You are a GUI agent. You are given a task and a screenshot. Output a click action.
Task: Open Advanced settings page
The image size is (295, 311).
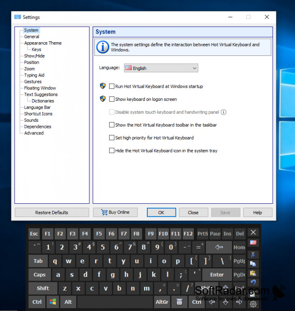point(34,133)
